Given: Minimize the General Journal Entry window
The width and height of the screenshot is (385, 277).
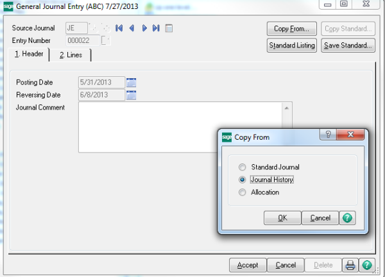Looking at the screenshot, I should pyautogui.click(x=327, y=4).
